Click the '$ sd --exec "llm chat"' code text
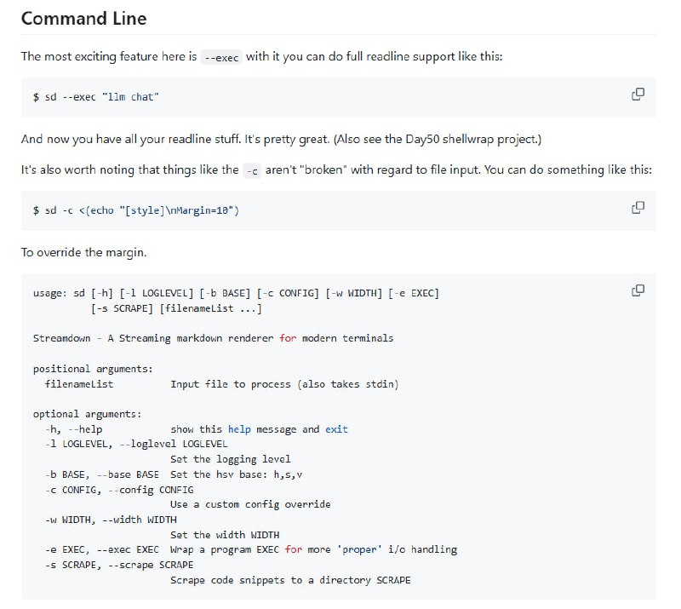 click(95, 97)
